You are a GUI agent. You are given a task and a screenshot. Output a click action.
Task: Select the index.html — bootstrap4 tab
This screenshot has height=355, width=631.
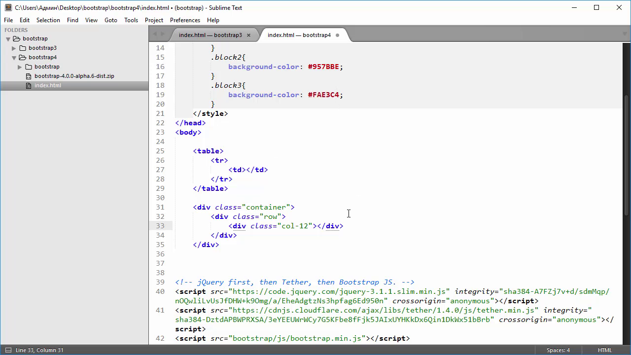(x=299, y=35)
